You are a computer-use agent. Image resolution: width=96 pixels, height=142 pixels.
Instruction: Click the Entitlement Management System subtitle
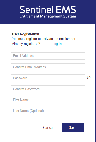point(48,16)
